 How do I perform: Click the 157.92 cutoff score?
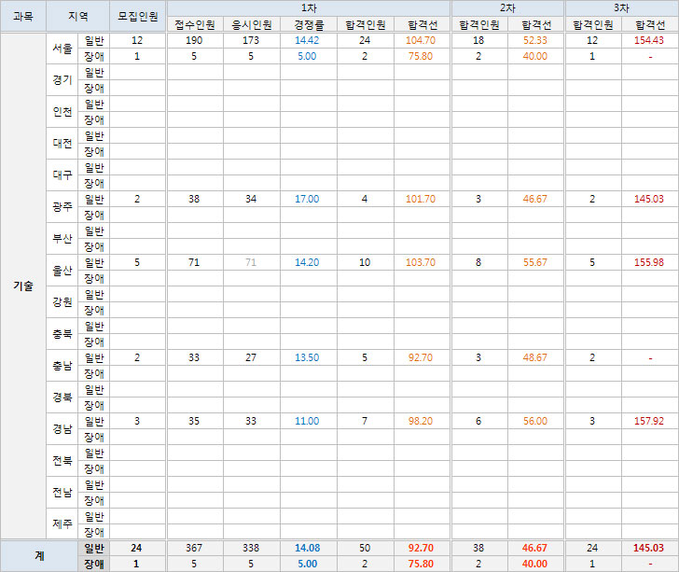pos(649,421)
